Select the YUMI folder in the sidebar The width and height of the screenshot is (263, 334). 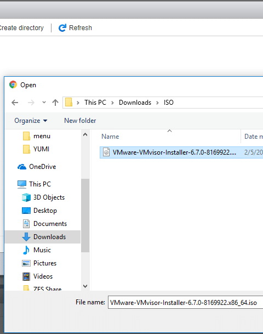[36, 149]
